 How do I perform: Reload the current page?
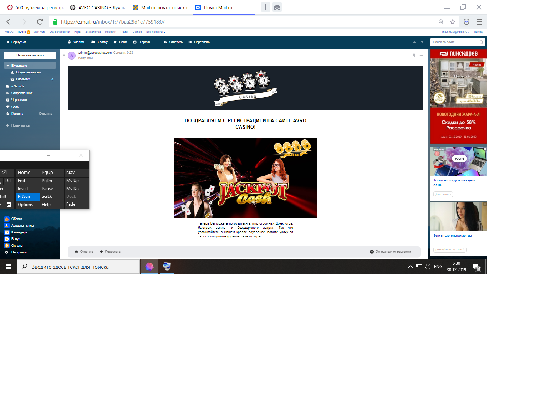point(40,22)
